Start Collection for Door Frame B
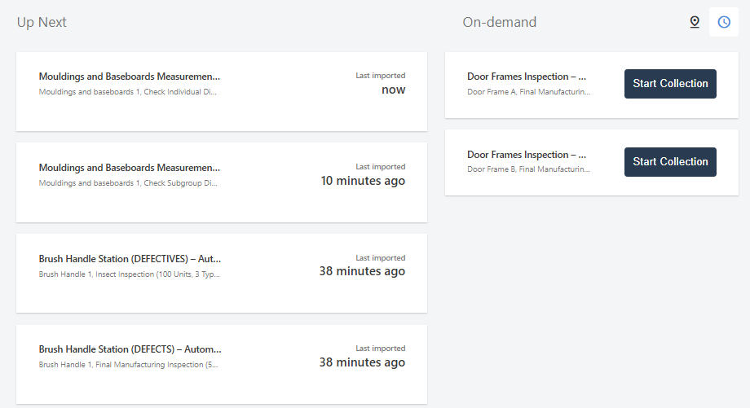This screenshot has width=750, height=408. (670, 162)
